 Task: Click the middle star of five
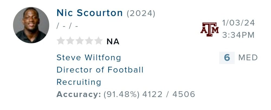click(x=80, y=41)
